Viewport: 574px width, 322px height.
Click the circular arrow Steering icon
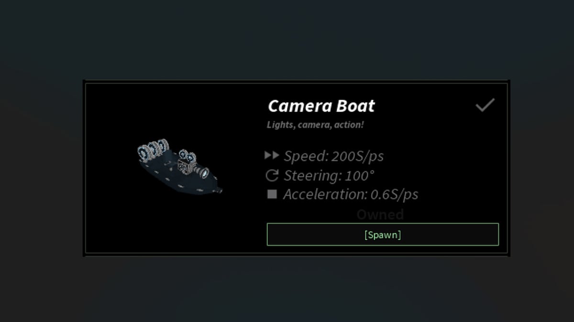click(x=272, y=176)
